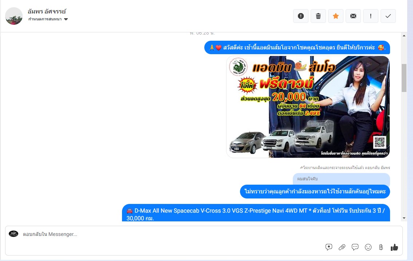413x261 pixels.
Task: Click the quoted reply ผมสนใจคับ
Action: (x=341, y=179)
